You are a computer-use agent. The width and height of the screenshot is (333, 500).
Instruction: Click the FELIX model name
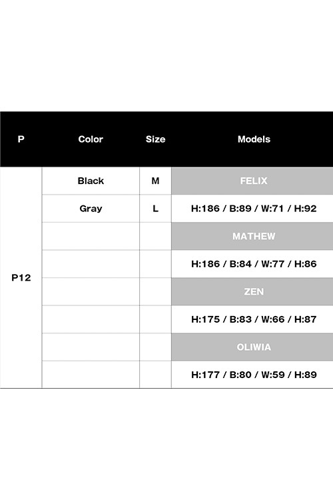click(254, 181)
